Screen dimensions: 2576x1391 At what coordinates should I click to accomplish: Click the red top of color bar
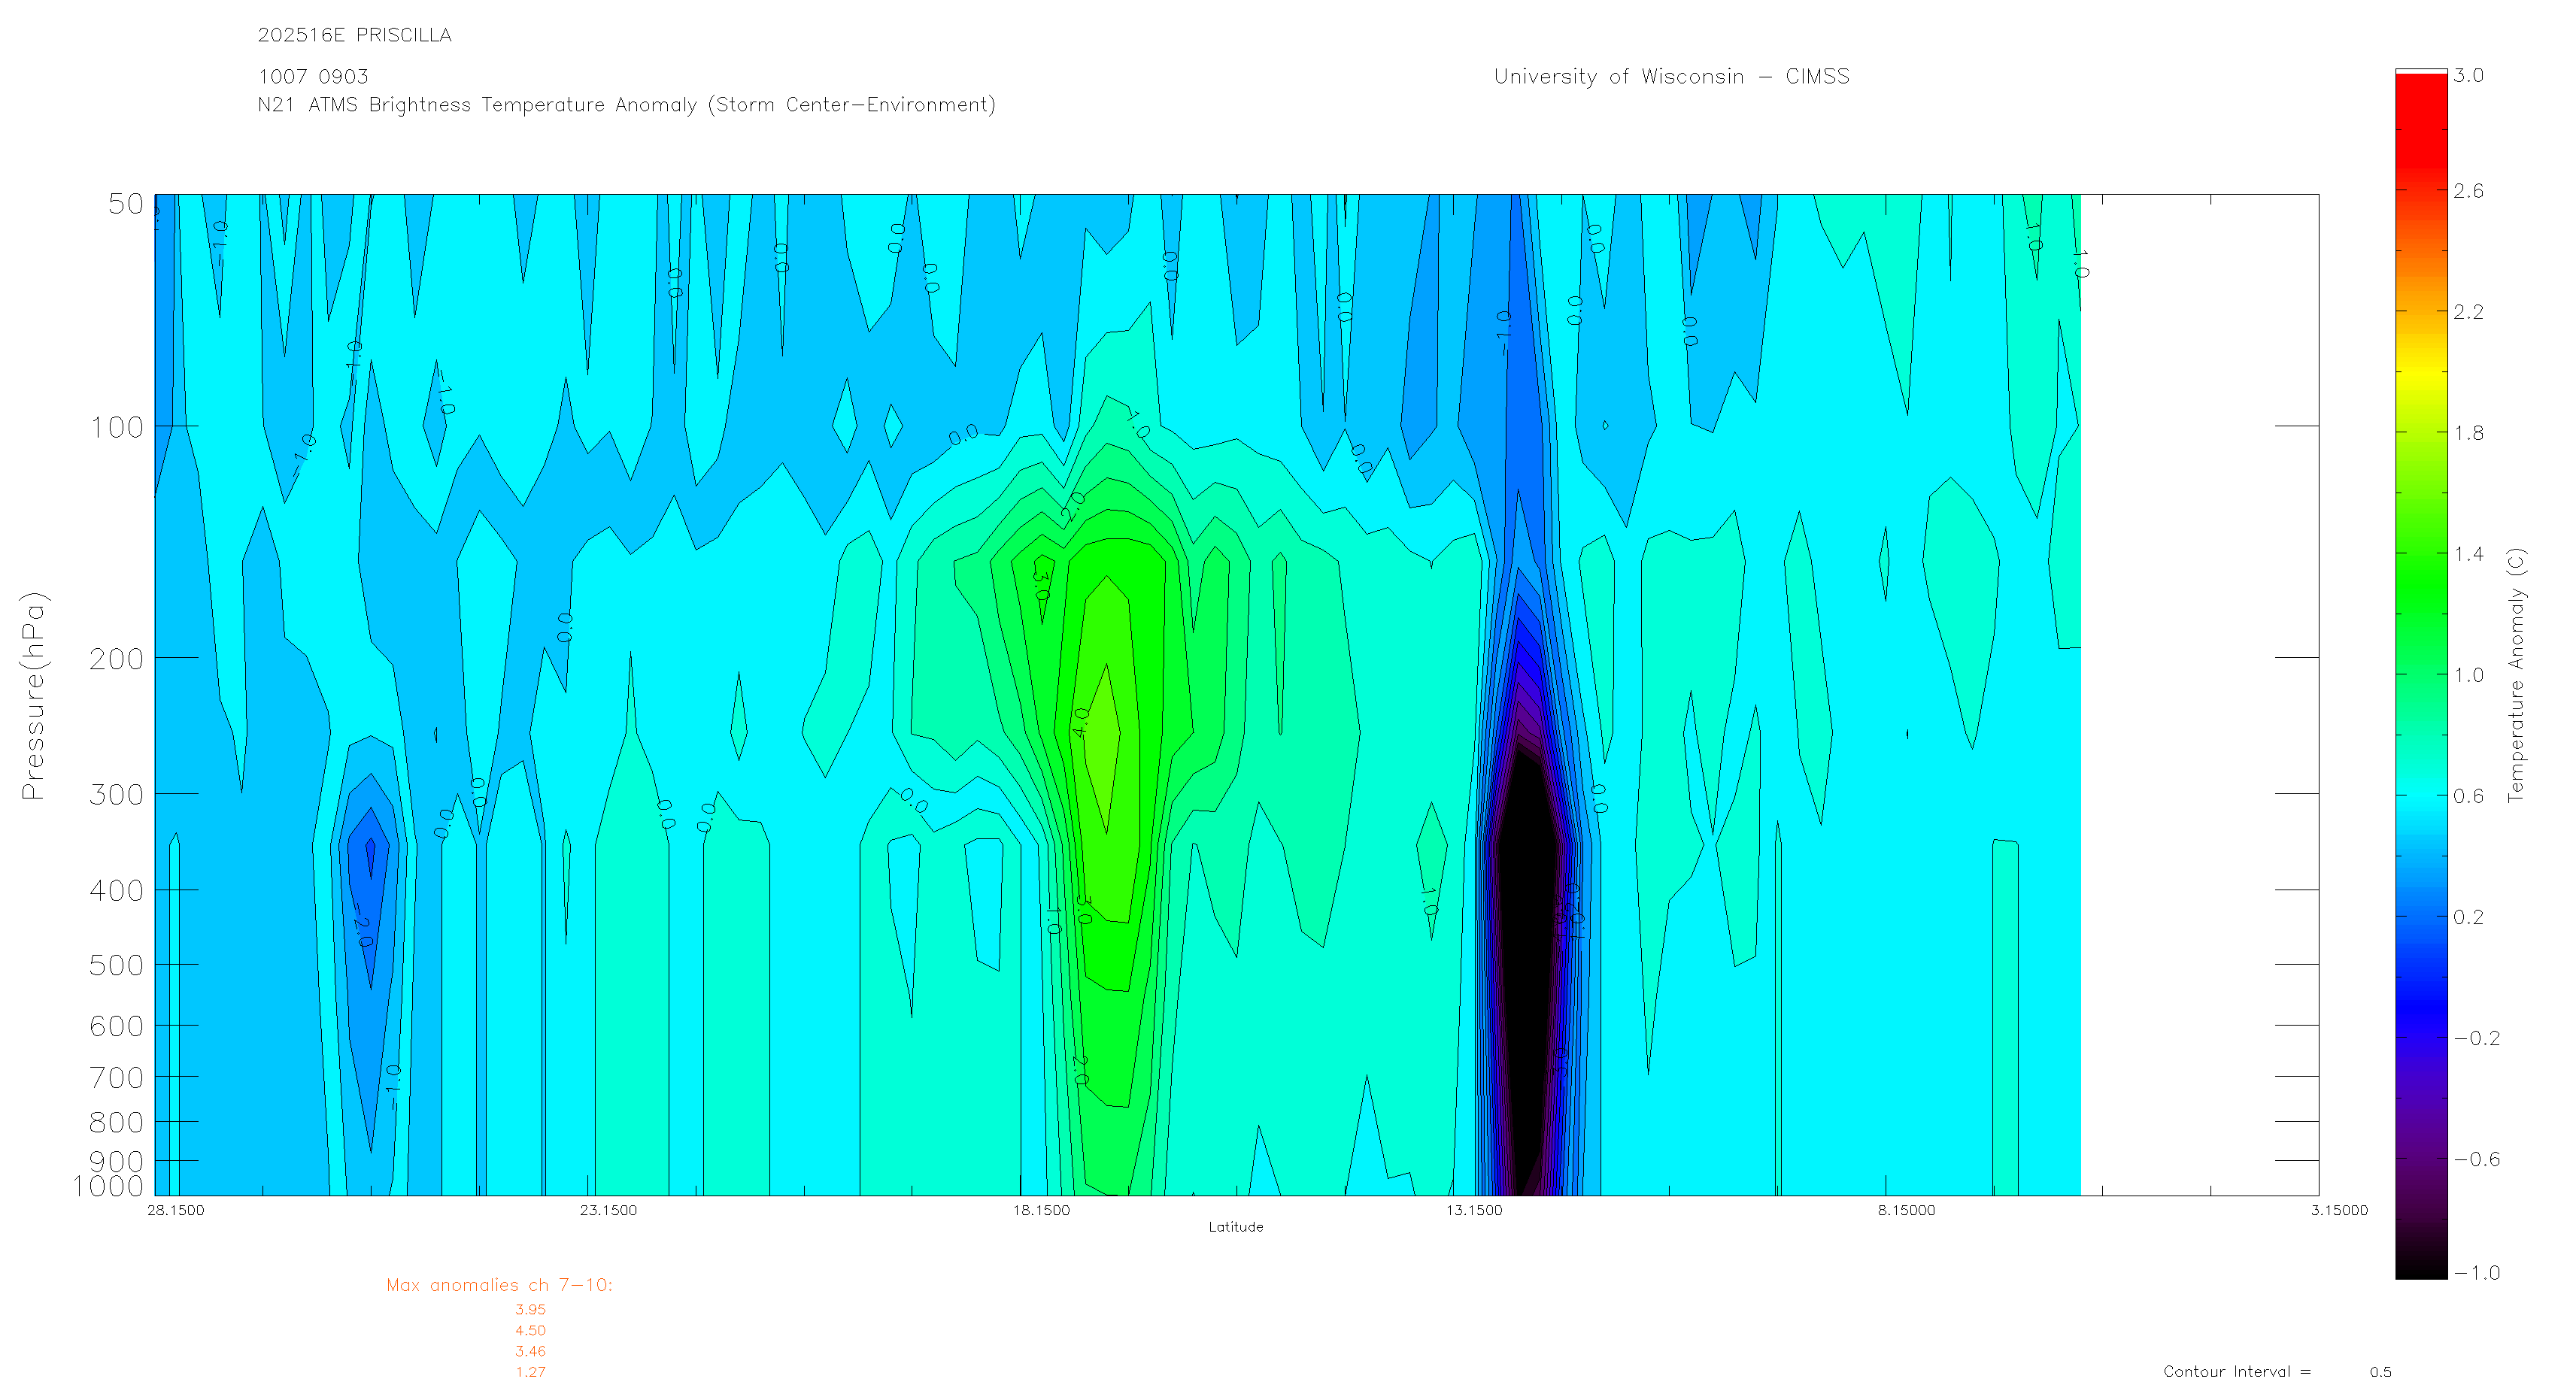pos(2420,100)
